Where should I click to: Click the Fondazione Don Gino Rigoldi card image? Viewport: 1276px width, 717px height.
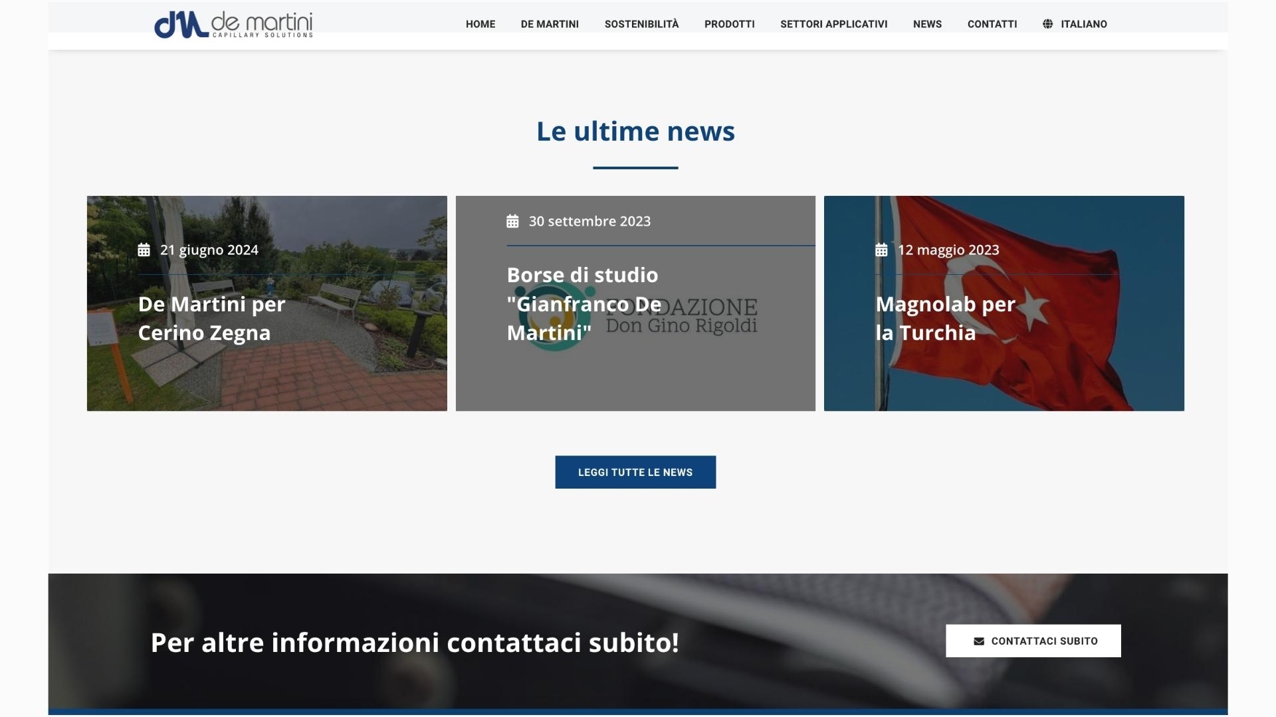[635, 303]
